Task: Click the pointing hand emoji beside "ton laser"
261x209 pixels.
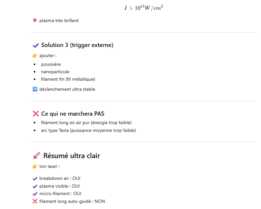Action: [35, 167]
